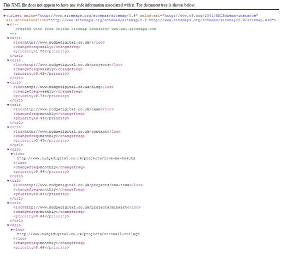Select the loc line ending in projects/one-tree
This screenshot has height=256, width=289.
[78, 185]
